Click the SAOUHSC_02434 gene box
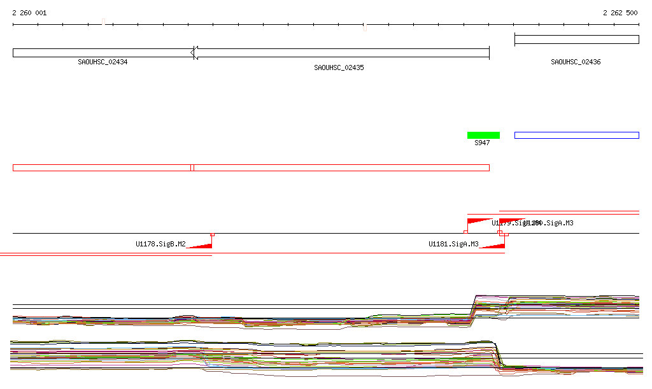The image size is (652, 389). tap(103, 53)
